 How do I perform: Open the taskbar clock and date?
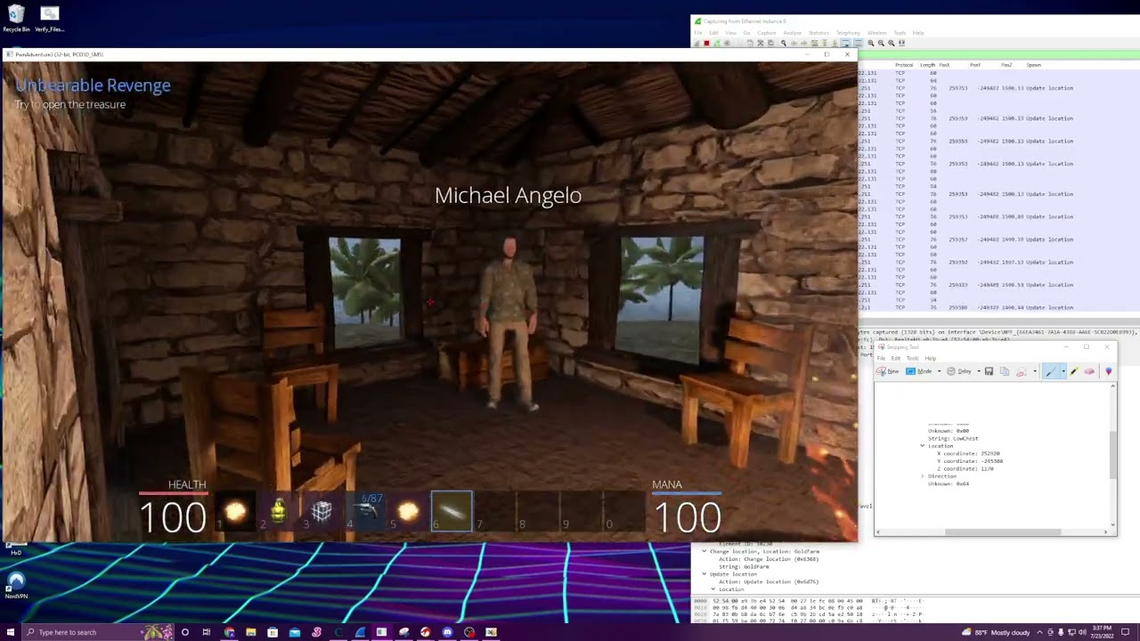1103,632
